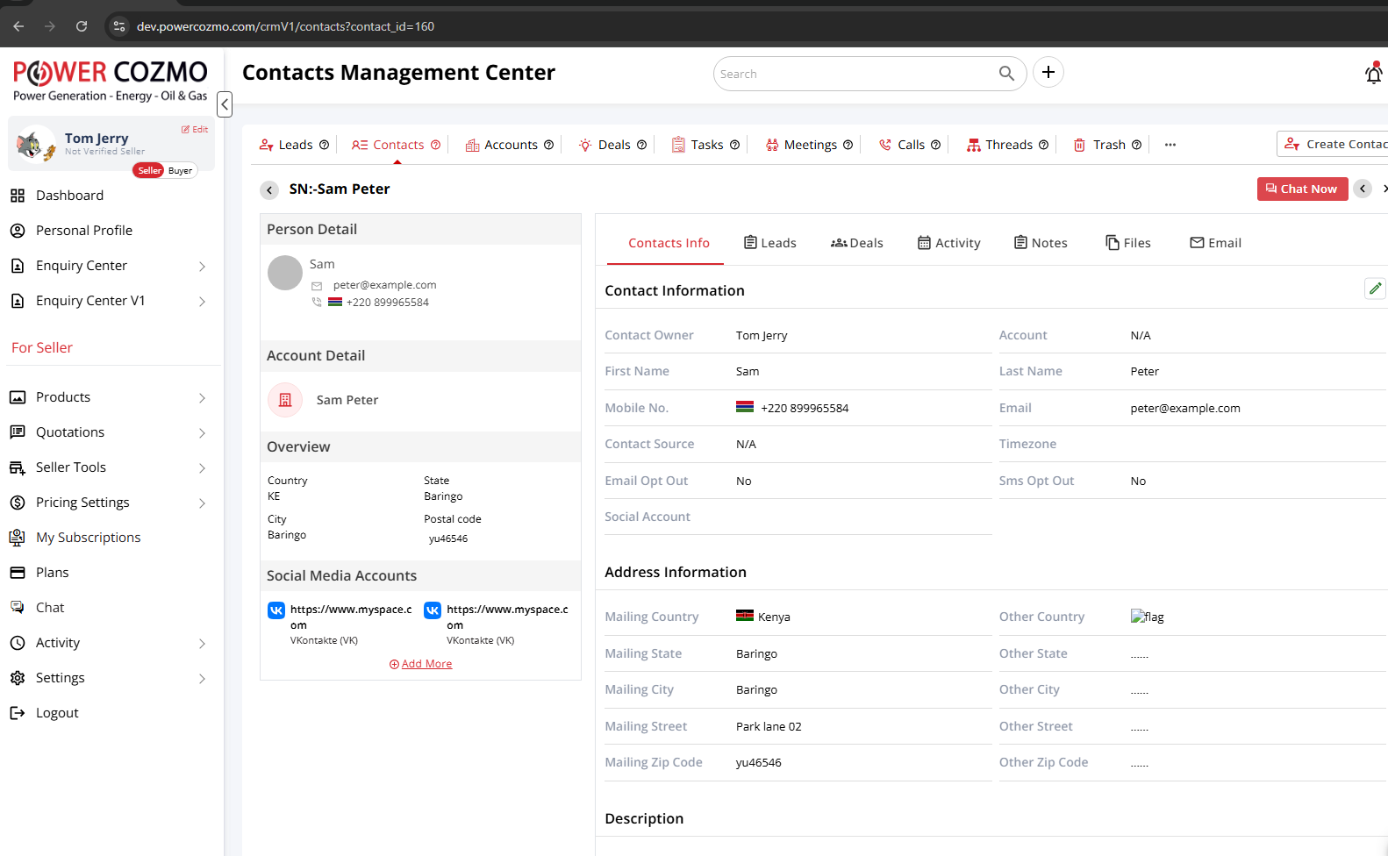Click the search magnifier icon
This screenshot has height=856, width=1388.
tap(1006, 74)
